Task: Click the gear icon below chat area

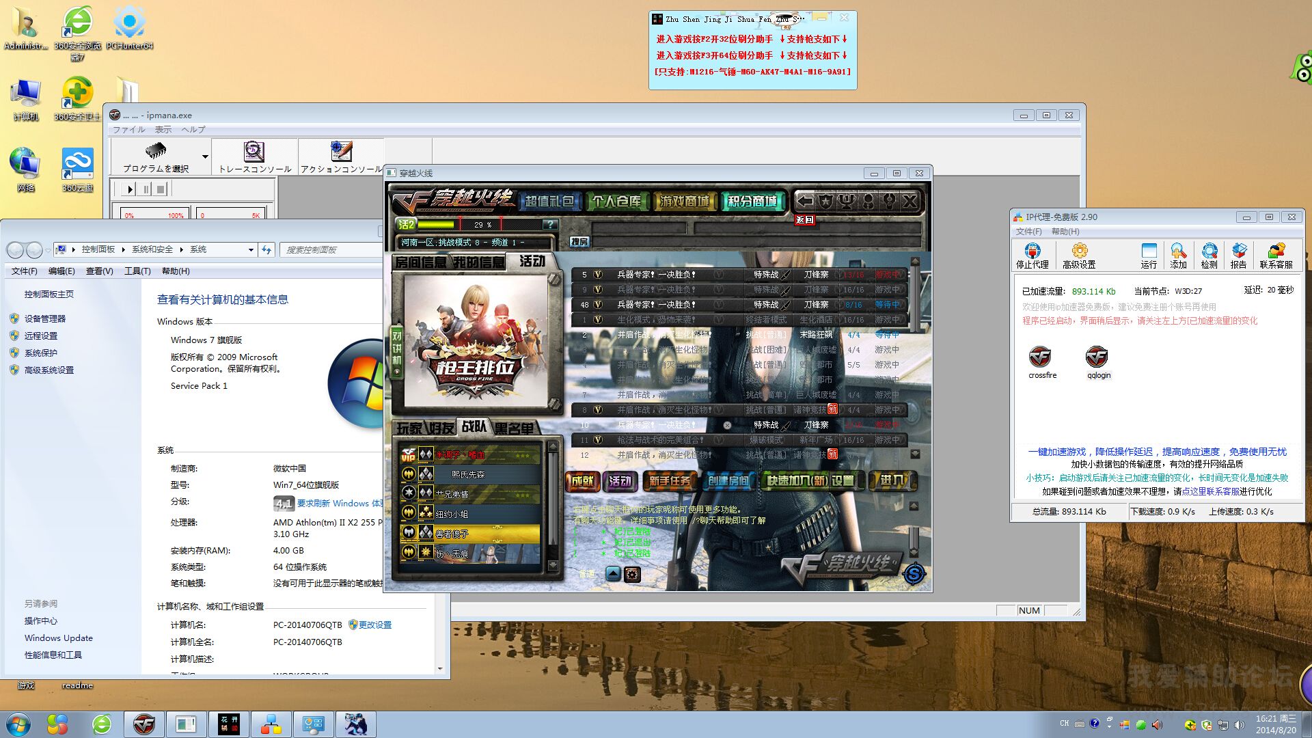Action: (632, 574)
